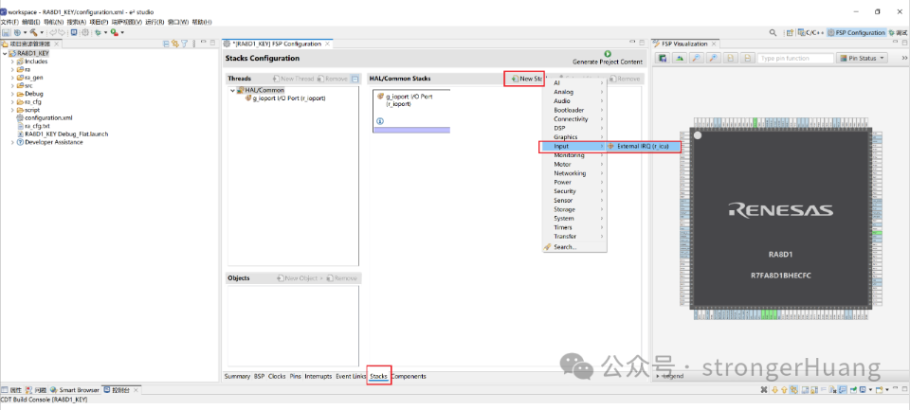Viewport: 910px width, 410px height.
Task: Click the New Object button
Action: [x=299, y=278]
